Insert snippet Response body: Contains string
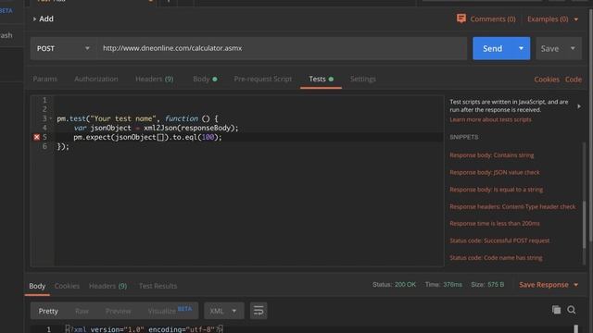The image size is (593, 333). point(492,155)
